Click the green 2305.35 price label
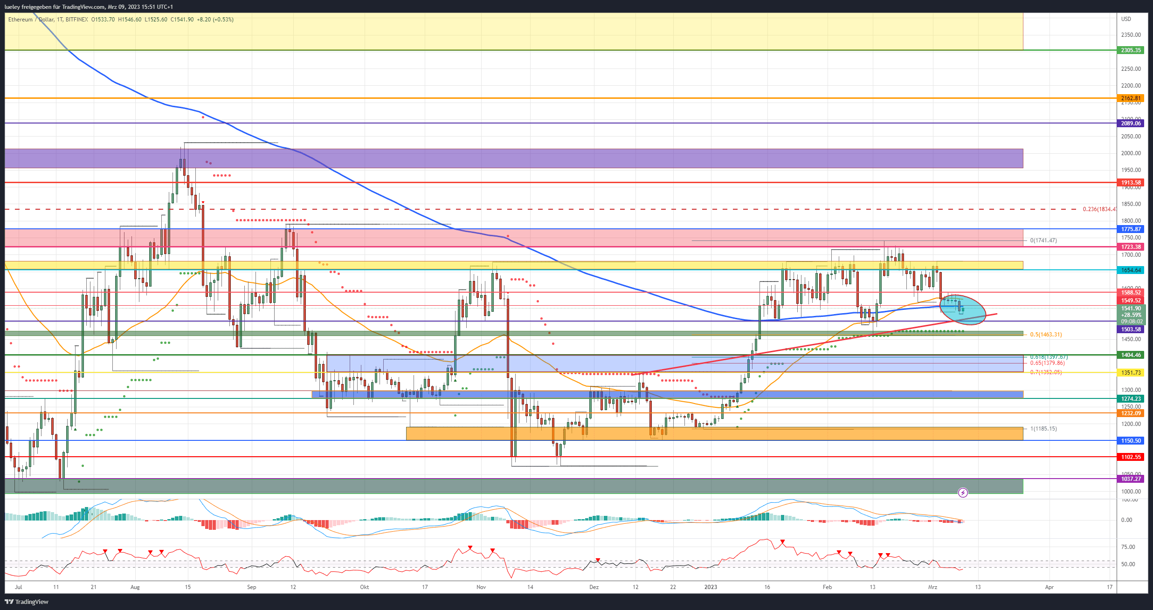 (x=1131, y=50)
